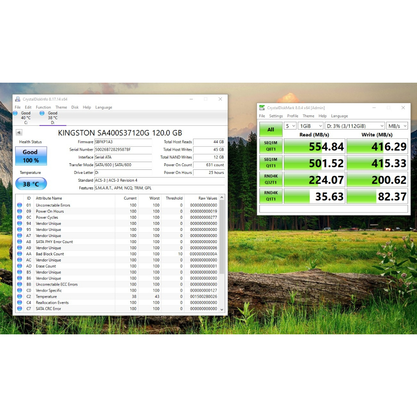Screen dimensions: 417x417
Task: Open the test count dropdown showing 5
Action: [x=290, y=125]
